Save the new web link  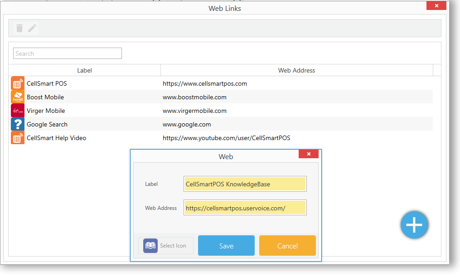226,246
